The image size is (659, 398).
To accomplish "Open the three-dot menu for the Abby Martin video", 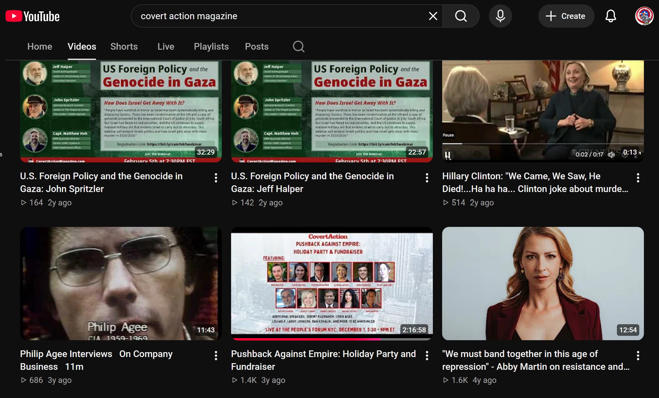I will point(638,356).
